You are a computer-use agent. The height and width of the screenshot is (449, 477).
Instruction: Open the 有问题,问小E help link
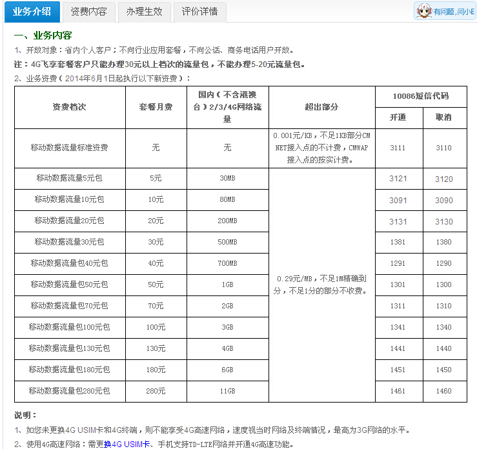tap(454, 12)
